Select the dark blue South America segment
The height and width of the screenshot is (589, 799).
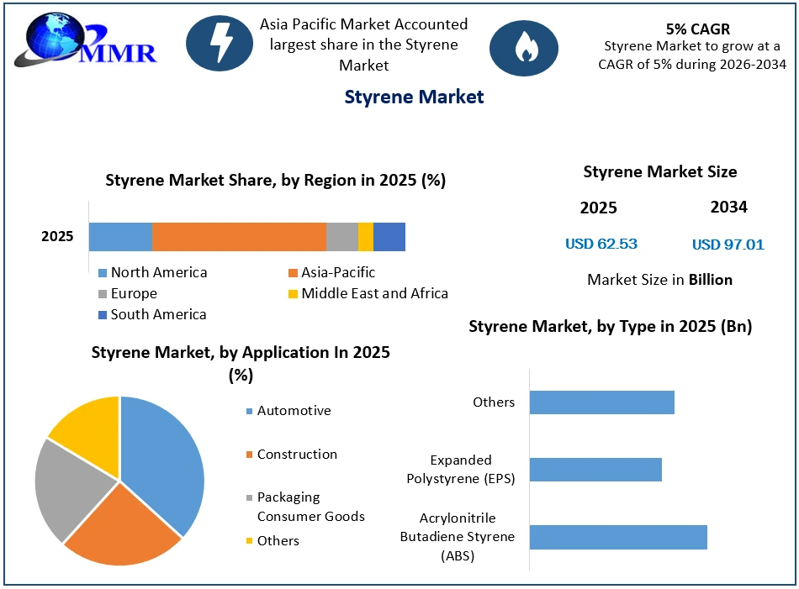pyautogui.click(x=389, y=237)
